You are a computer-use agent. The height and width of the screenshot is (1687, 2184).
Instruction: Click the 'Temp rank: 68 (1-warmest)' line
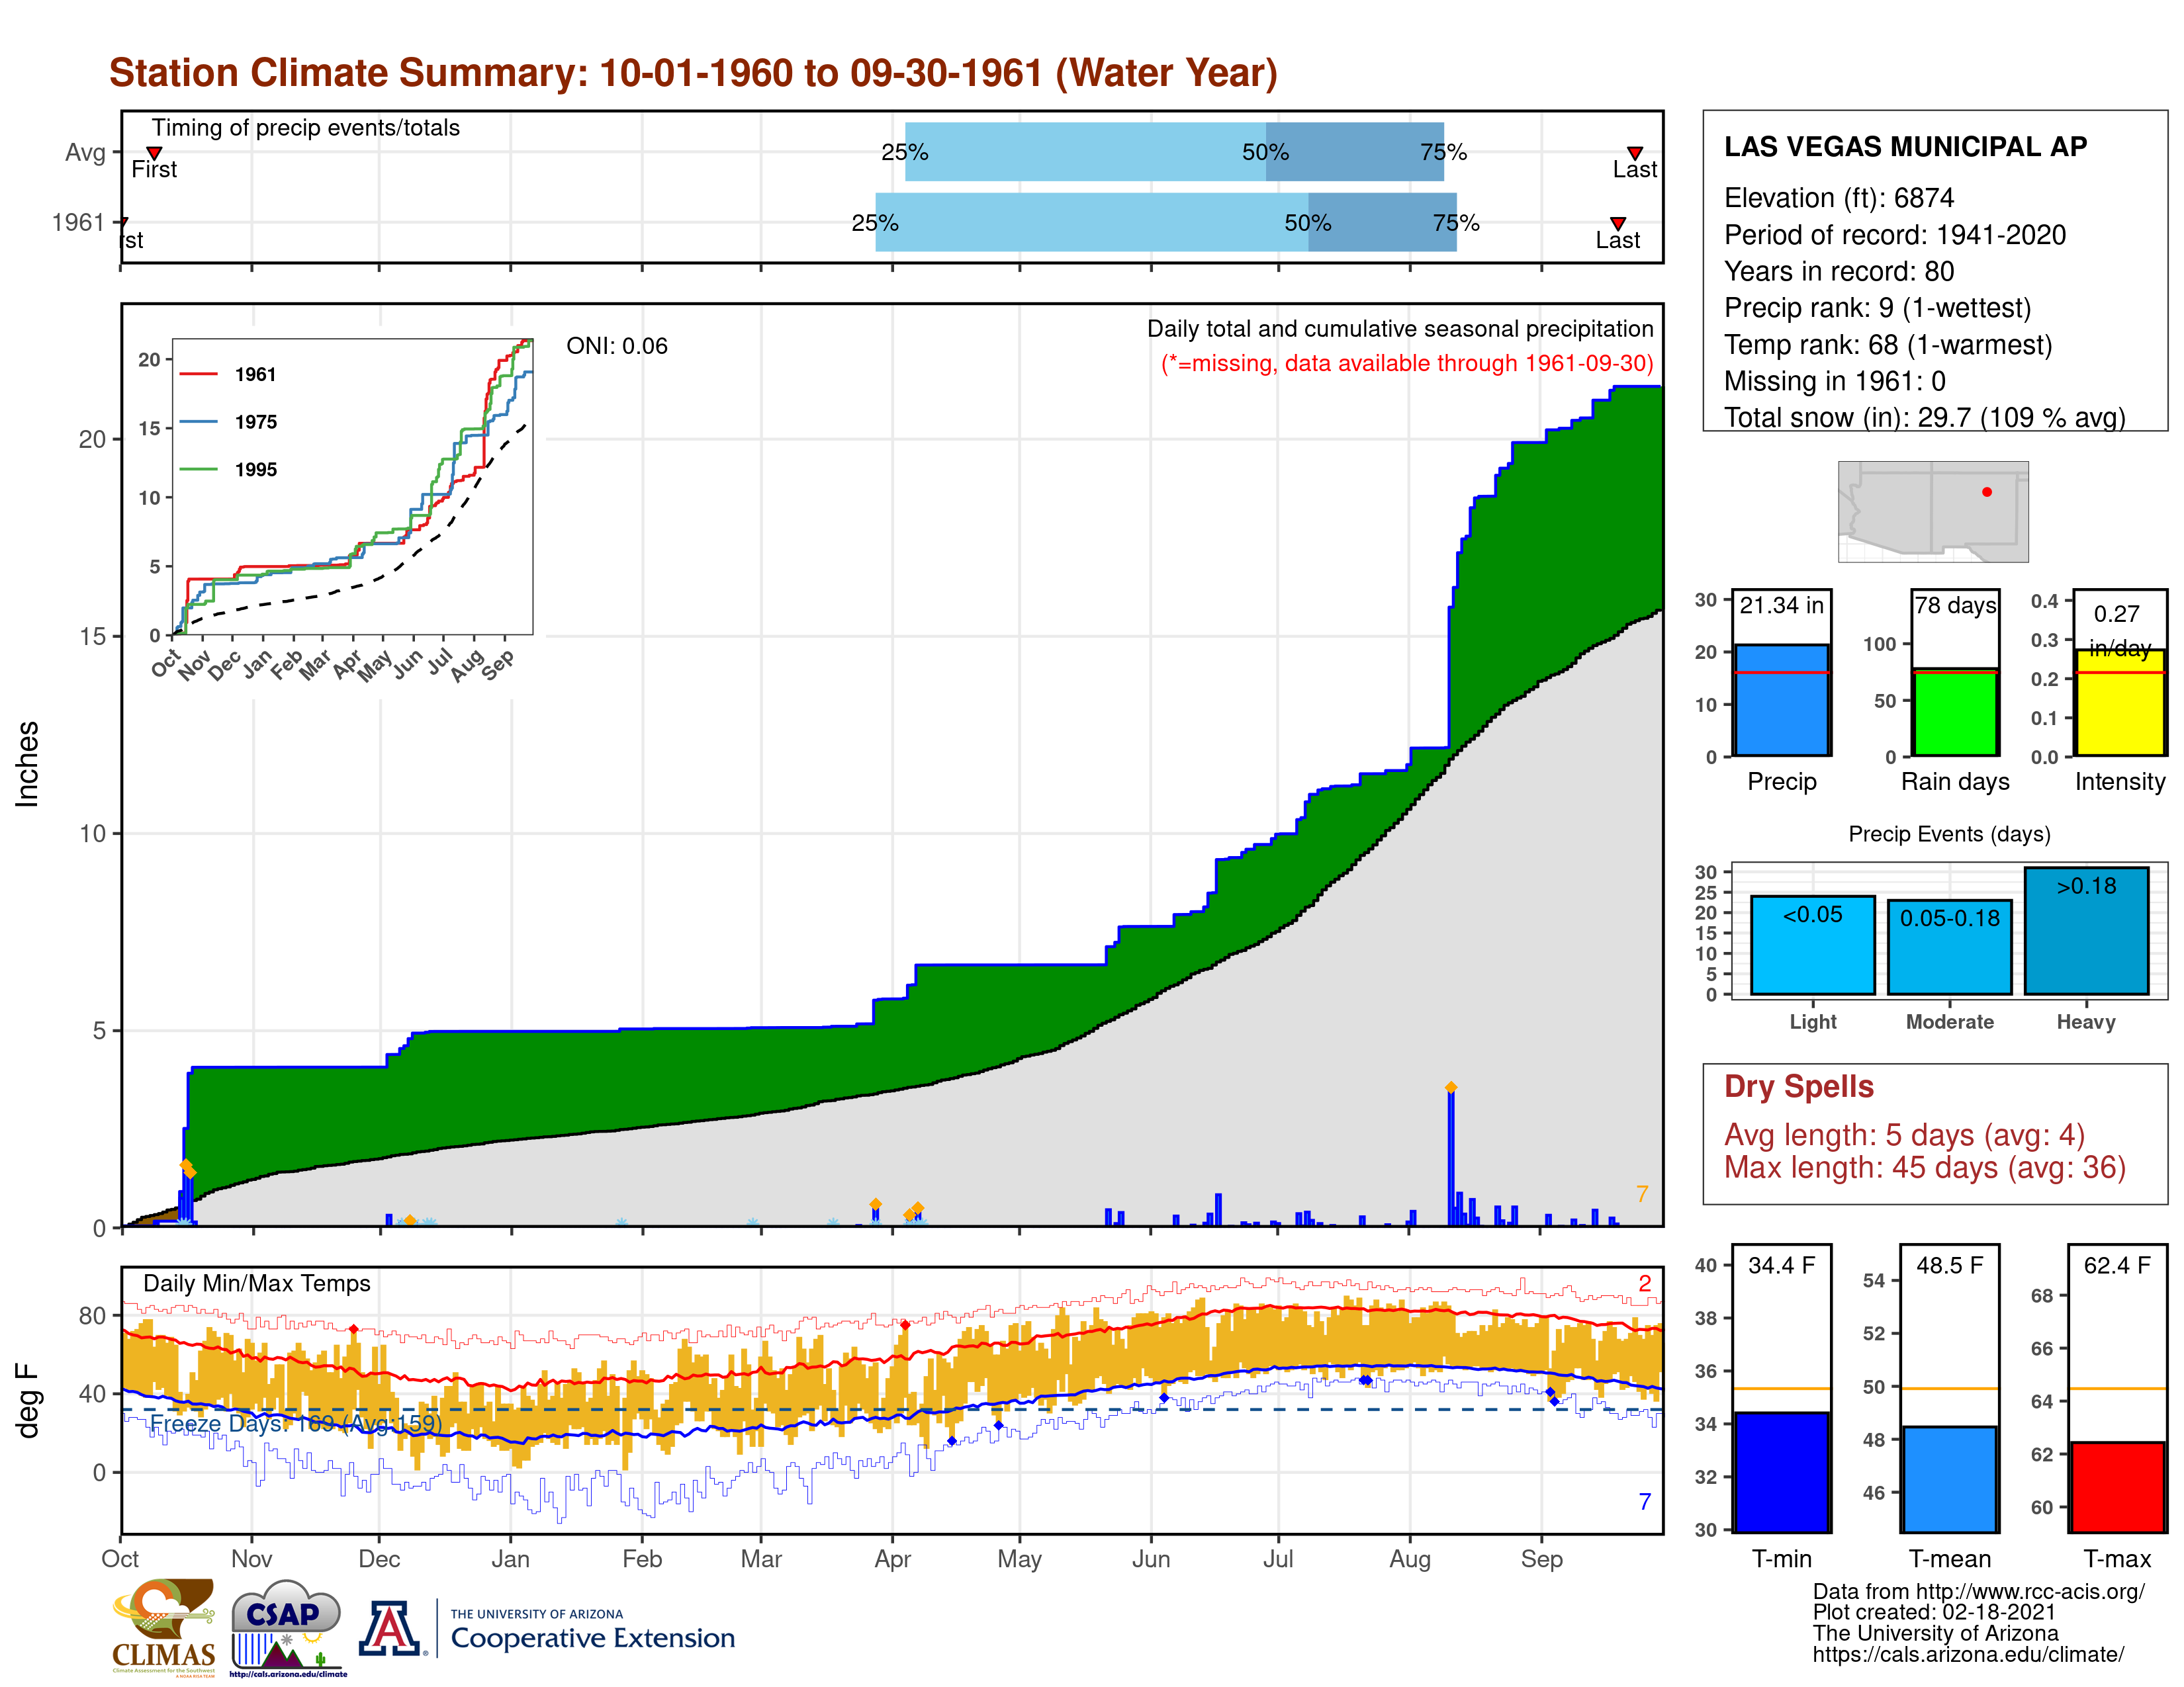[x=1888, y=345]
